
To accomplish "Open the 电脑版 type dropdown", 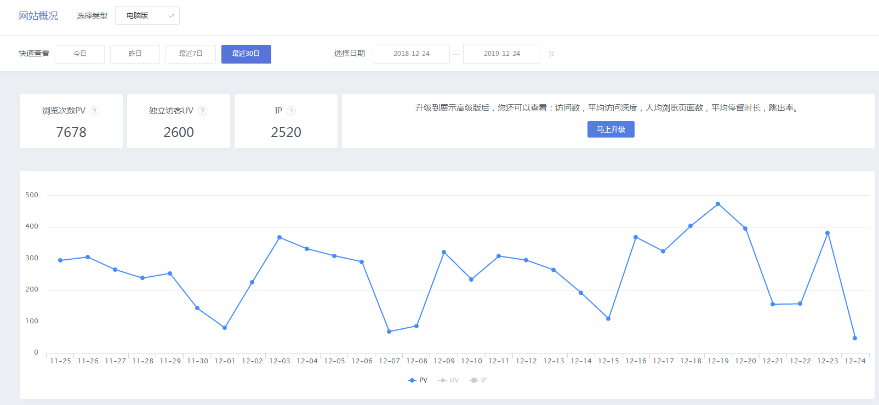I will coord(147,15).
